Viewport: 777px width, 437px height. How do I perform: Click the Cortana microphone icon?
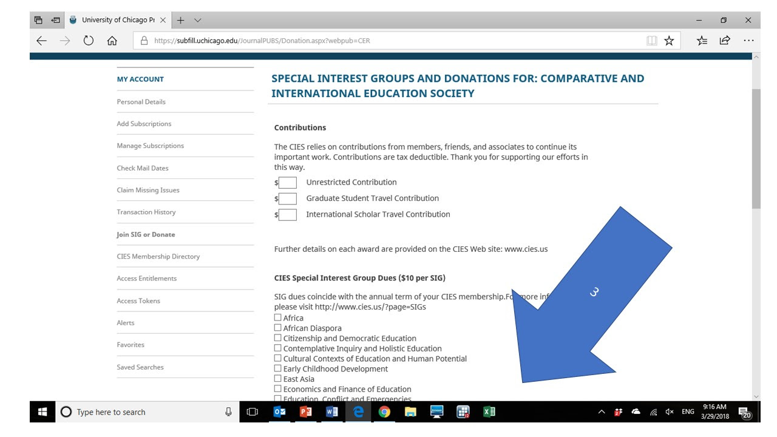pyautogui.click(x=228, y=412)
